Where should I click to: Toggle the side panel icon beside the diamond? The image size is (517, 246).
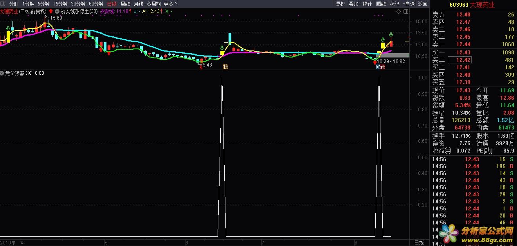pyautogui.click(x=405, y=12)
